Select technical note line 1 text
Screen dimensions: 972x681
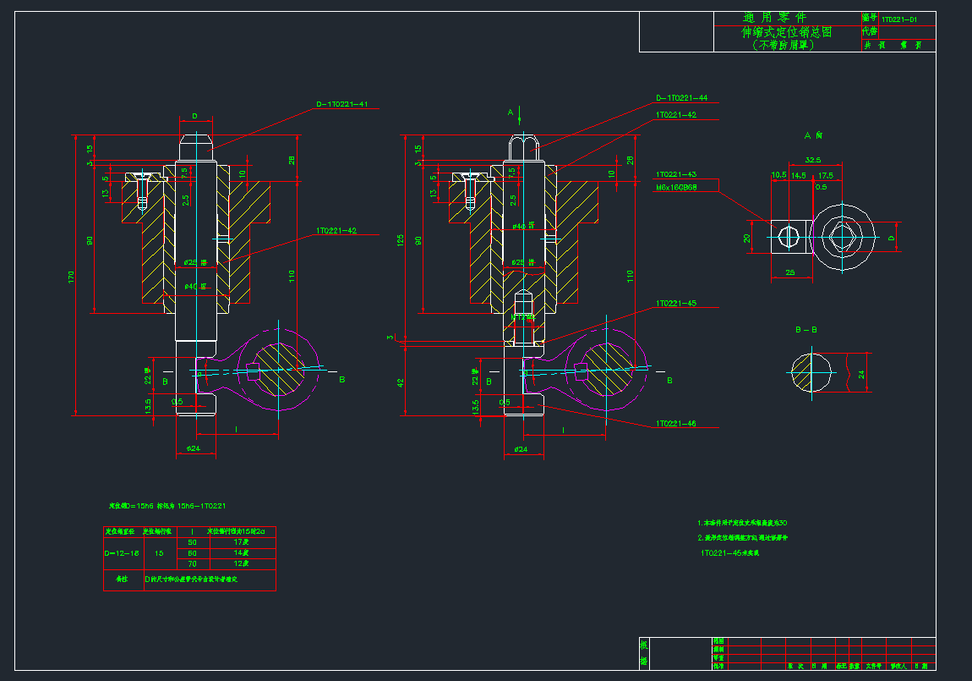point(742,523)
